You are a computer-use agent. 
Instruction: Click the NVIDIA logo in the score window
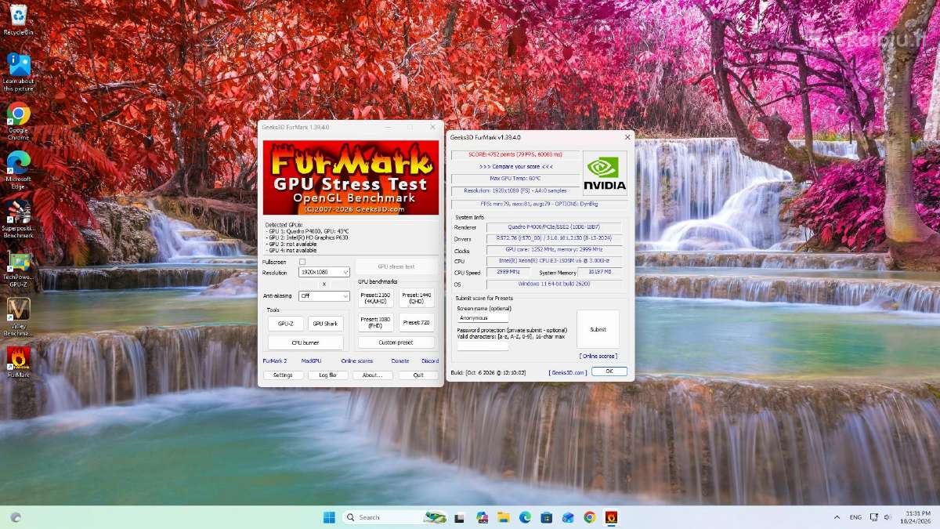click(x=606, y=173)
